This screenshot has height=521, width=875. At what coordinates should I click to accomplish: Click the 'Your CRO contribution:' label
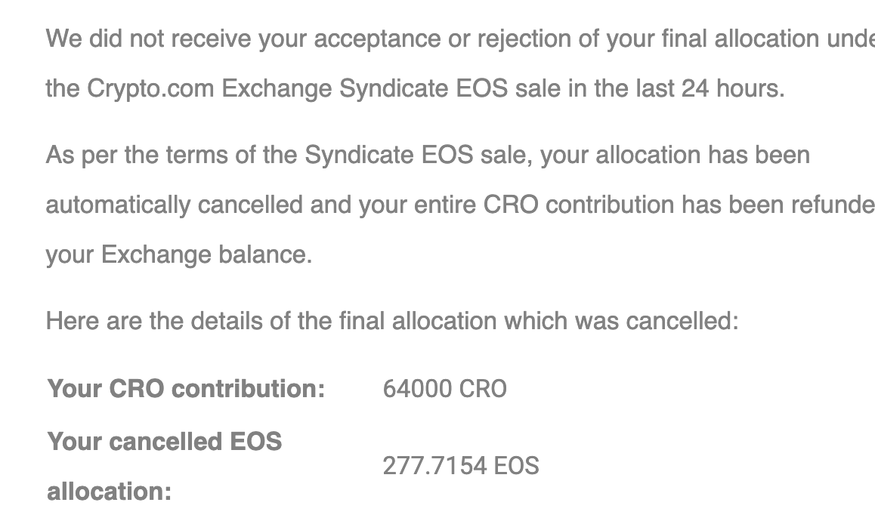[187, 389]
